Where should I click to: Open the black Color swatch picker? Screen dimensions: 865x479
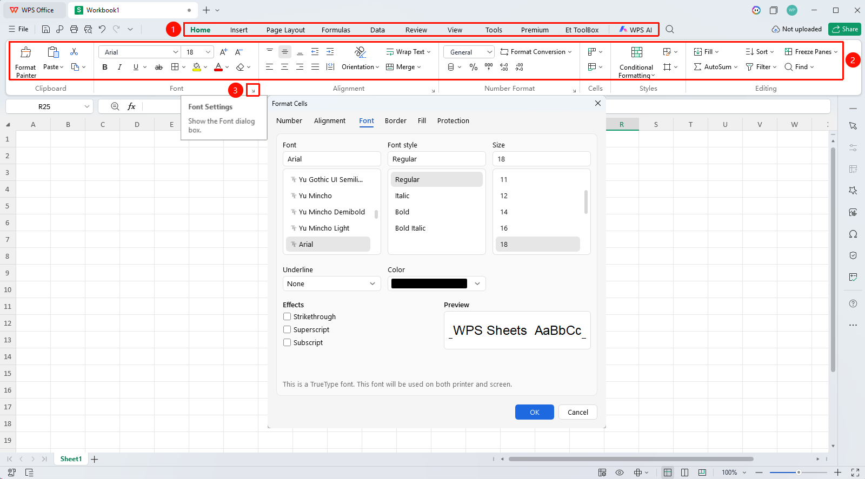coord(437,284)
